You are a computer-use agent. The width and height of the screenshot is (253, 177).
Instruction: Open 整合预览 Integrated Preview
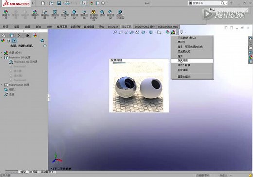point(55,14)
